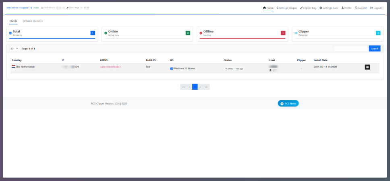Click the green count badge on Online card
This screenshot has height=181, width=390.
[188, 33]
